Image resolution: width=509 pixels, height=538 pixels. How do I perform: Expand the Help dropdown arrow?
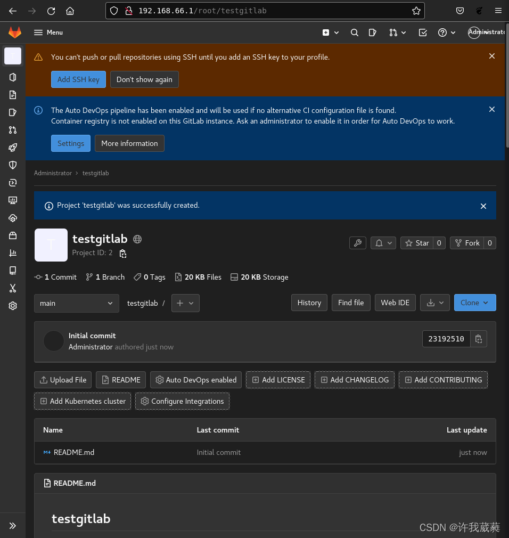tap(453, 32)
